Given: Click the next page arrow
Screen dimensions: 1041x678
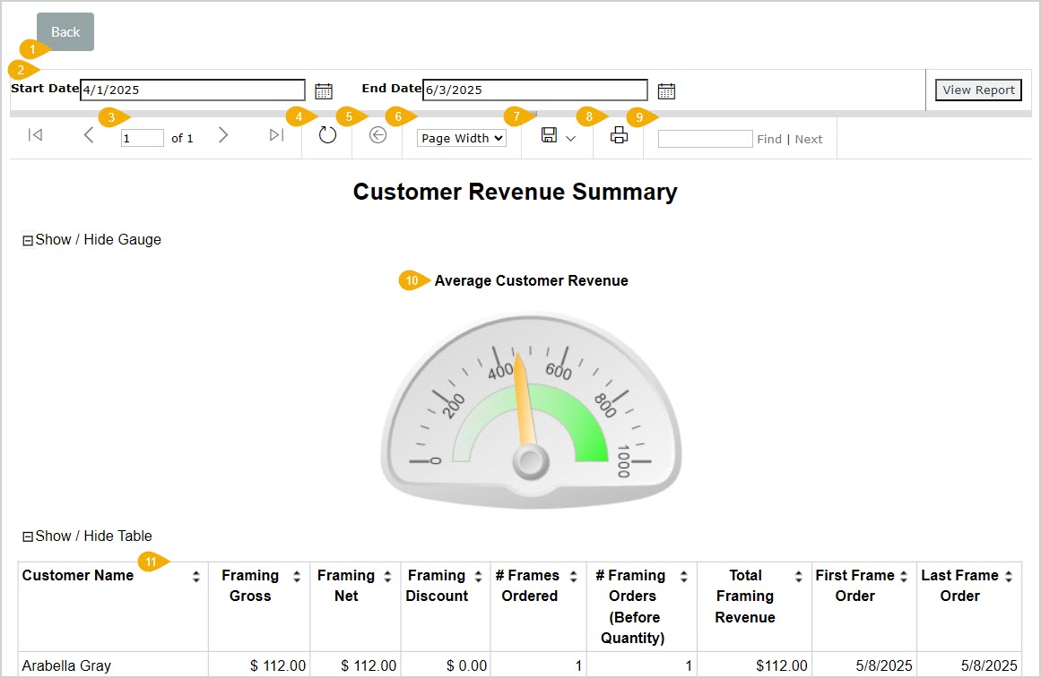Looking at the screenshot, I should (222, 135).
